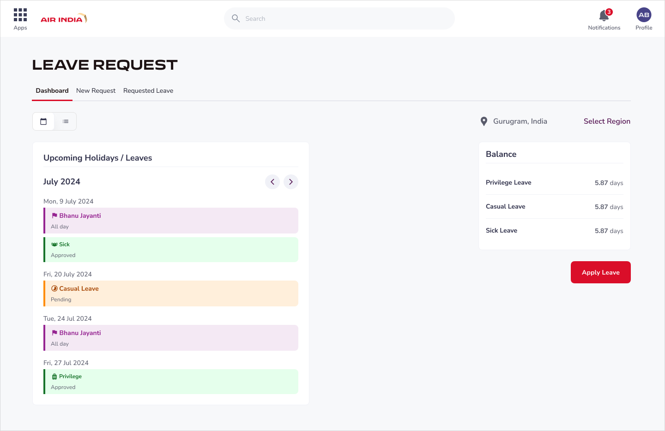This screenshot has height=431, width=665.
Task: Open the Sick leave Approved entry
Action: pos(171,250)
